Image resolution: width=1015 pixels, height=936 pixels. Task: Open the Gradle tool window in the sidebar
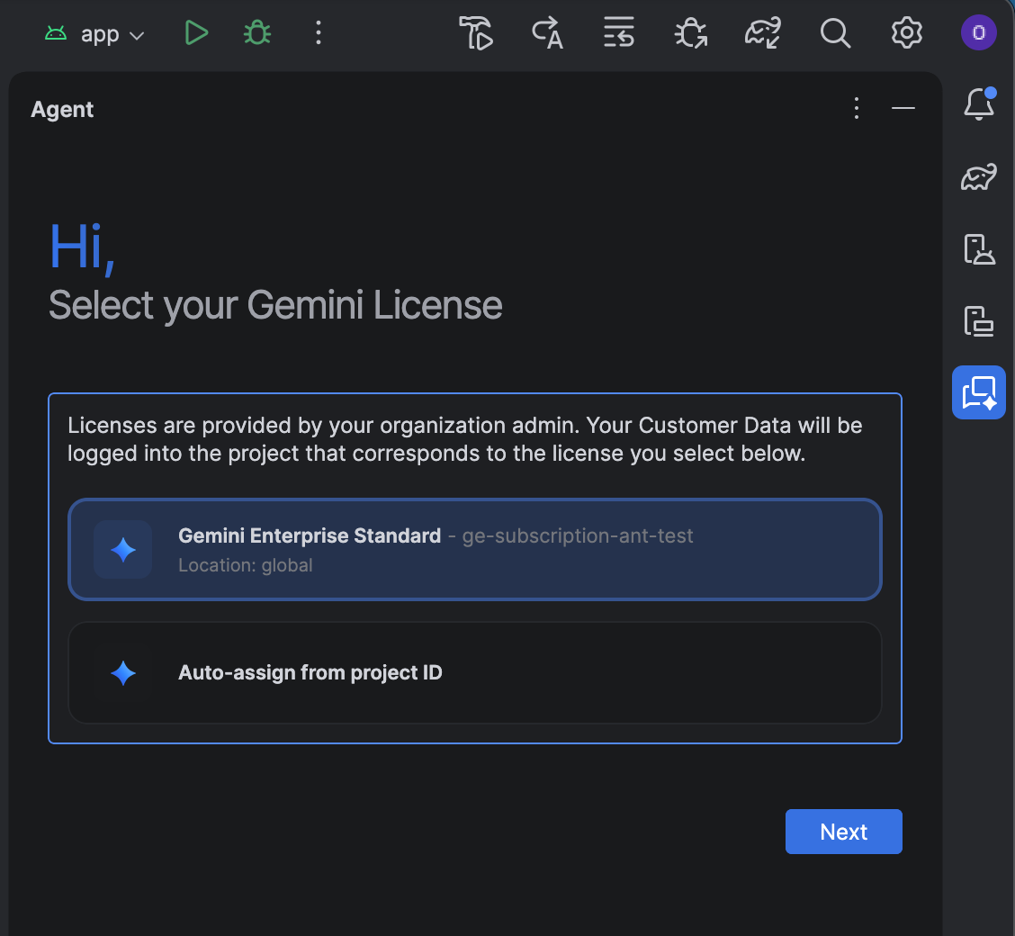point(979,176)
